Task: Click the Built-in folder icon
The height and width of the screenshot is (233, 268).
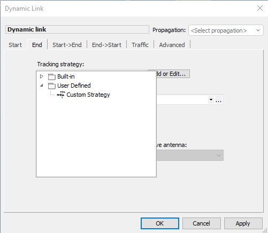Action: (x=52, y=77)
